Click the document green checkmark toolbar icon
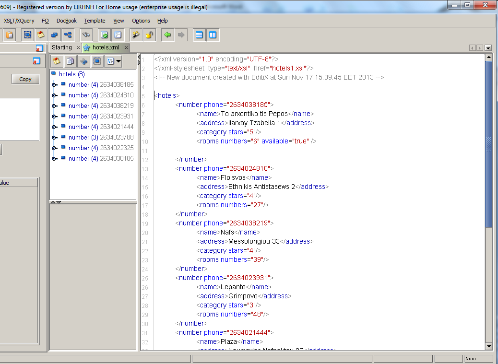Screen dimensions: 498x364 [x=104, y=35]
